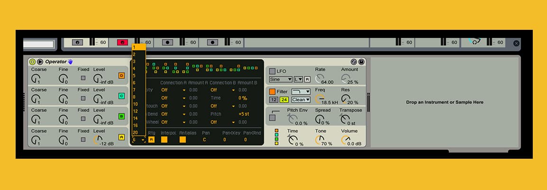Viewport: 547px width, 190px height.
Task: Click the Transpose knob at 0 st
Action: pos(345,119)
